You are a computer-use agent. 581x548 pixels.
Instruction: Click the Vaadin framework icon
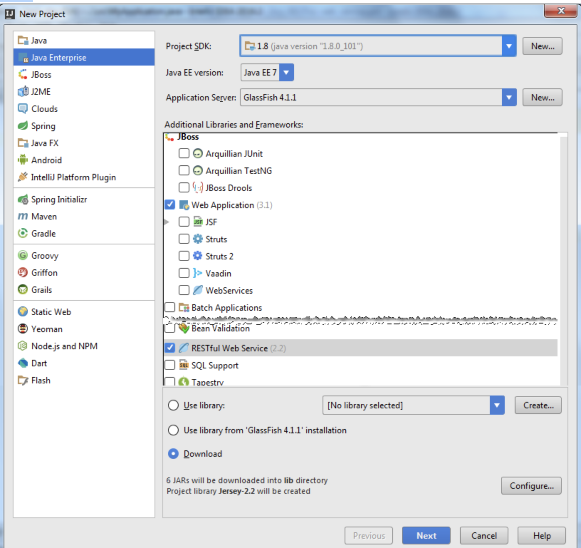(x=198, y=273)
